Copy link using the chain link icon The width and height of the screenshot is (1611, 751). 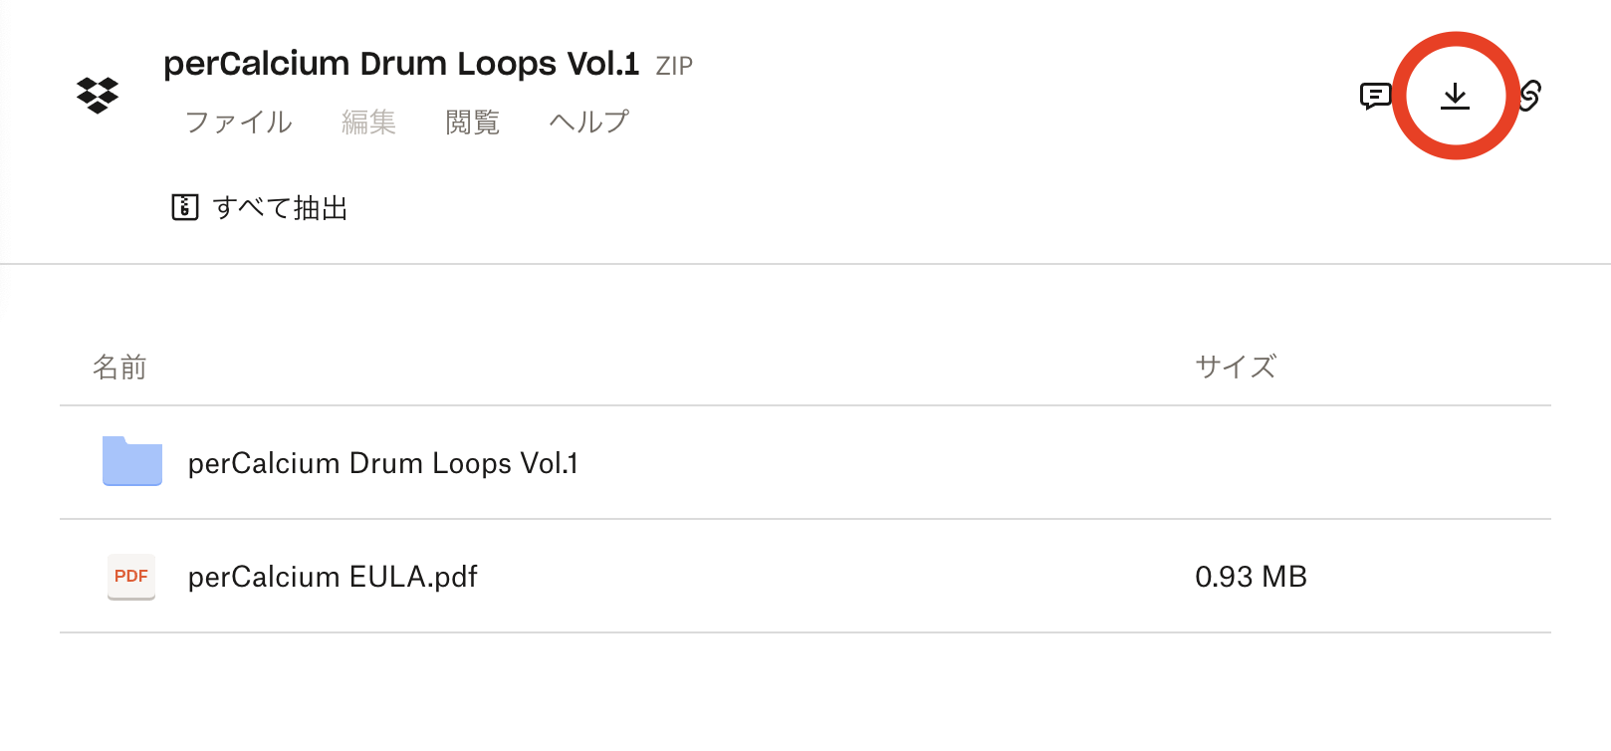tap(1529, 96)
